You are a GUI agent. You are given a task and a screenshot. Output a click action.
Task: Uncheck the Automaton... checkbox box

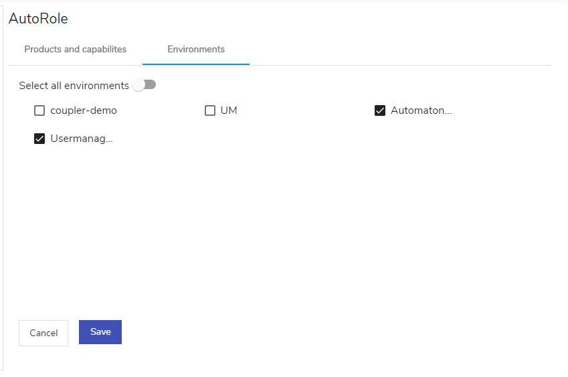(x=380, y=110)
